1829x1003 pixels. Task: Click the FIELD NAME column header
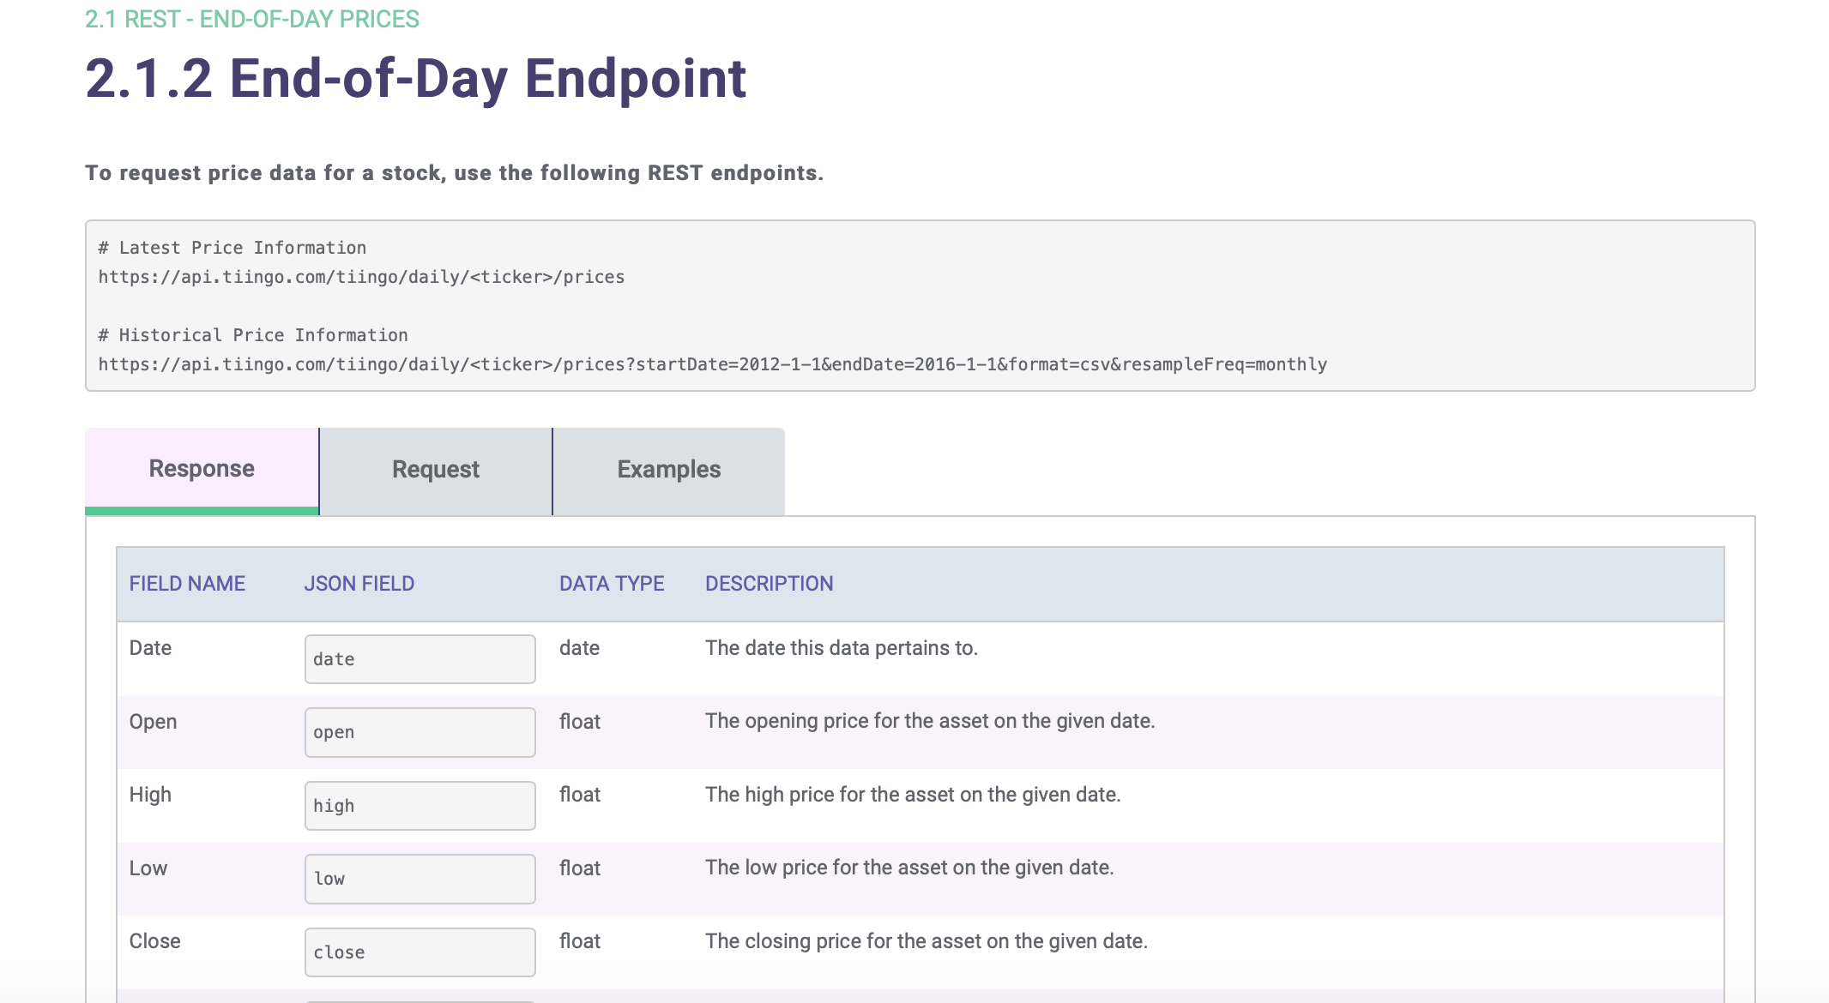187,584
